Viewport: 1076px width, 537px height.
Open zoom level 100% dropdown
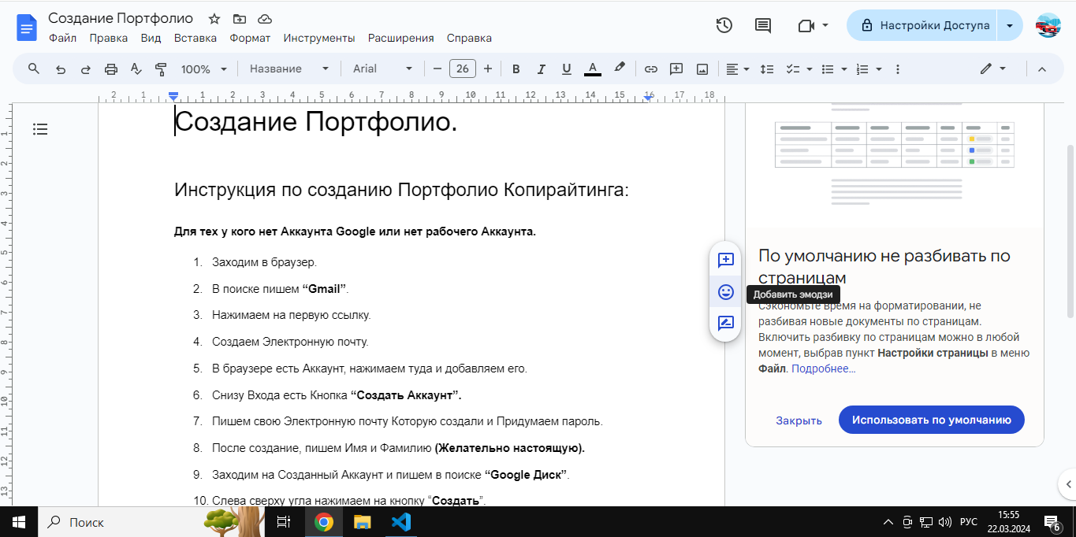pos(203,69)
